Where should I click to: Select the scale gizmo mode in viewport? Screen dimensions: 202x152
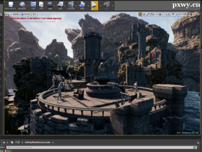148,14
